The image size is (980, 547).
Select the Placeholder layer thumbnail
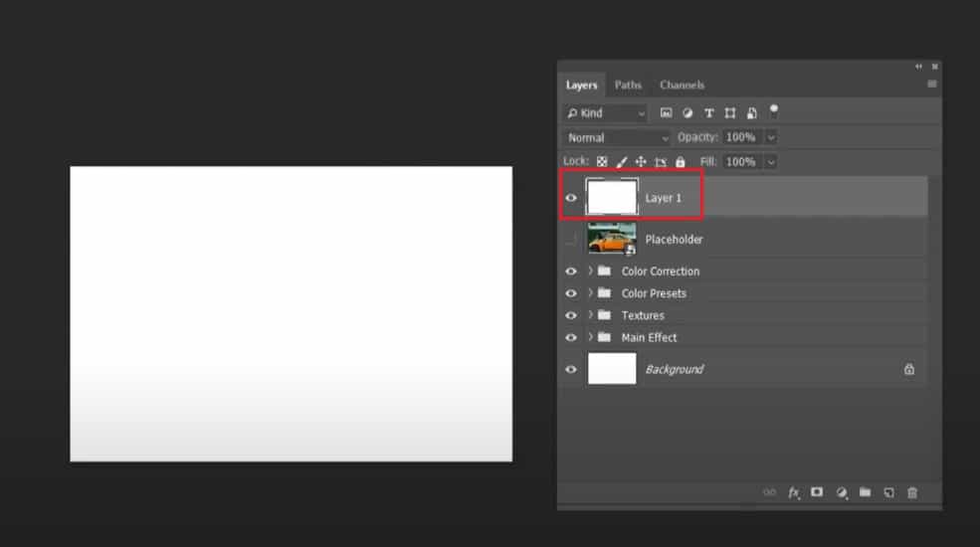[612, 239]
